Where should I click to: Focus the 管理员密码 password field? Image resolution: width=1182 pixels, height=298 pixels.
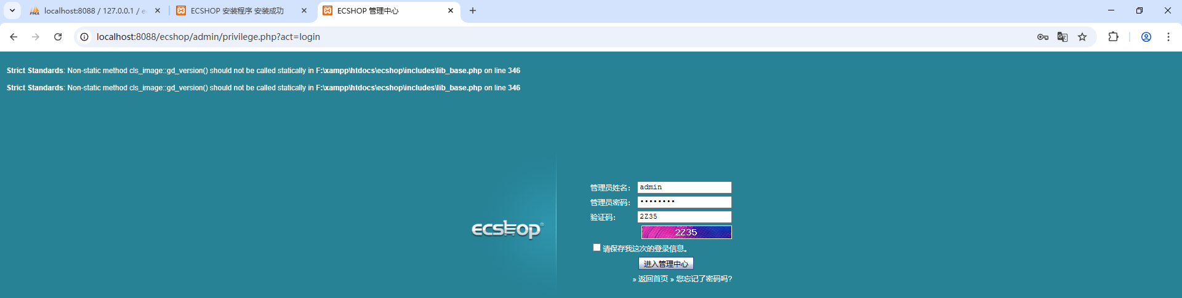pos(685,202)
